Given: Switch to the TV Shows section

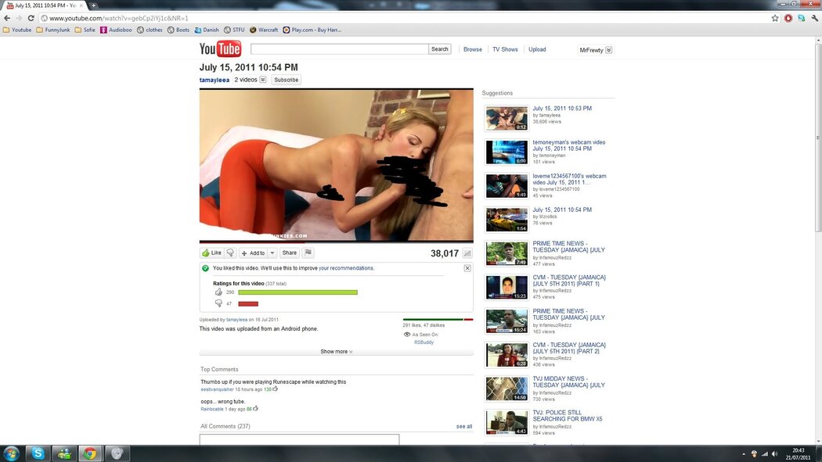Looking at the screenshot, I should (x=505, y=48).
